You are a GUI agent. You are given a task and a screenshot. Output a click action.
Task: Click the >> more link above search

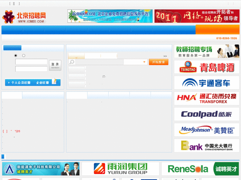click(165, 56)
